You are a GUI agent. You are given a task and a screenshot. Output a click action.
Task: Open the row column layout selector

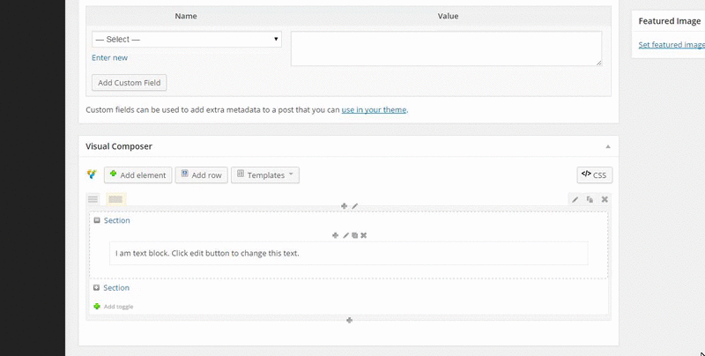click(x=115, y=200)
